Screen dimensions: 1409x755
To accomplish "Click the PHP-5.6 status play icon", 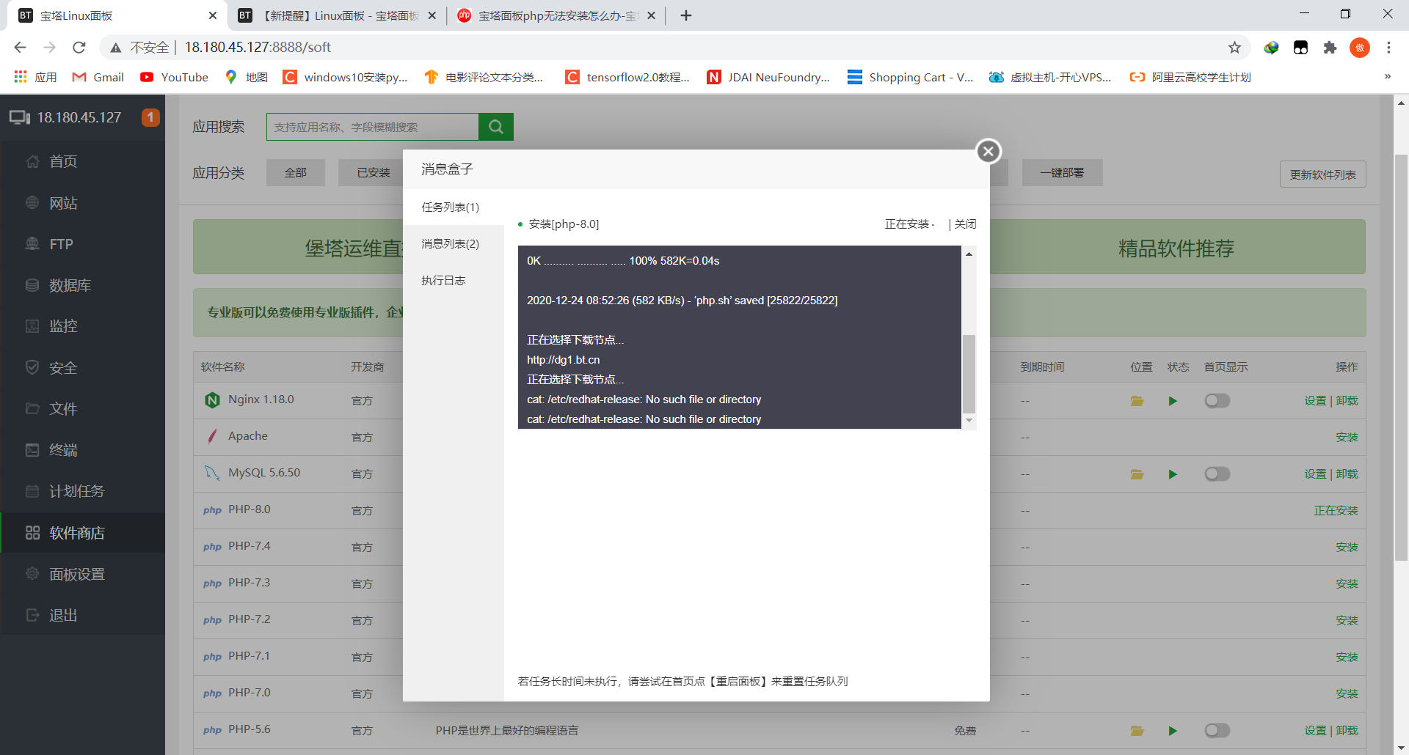I will click(1173, 731).
